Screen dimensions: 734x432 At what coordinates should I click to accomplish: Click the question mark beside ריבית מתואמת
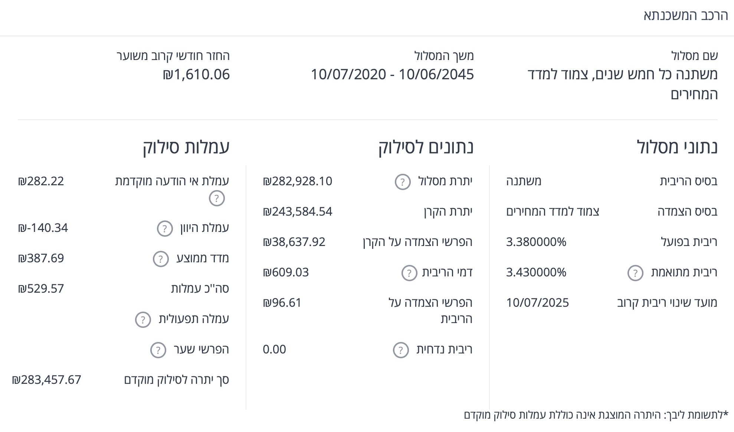(x=635, y=273)
